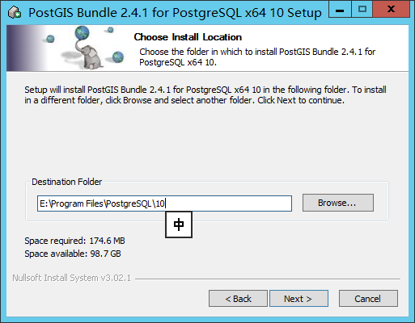Maximize the PostGIS setup window

[x=362, y=10]
